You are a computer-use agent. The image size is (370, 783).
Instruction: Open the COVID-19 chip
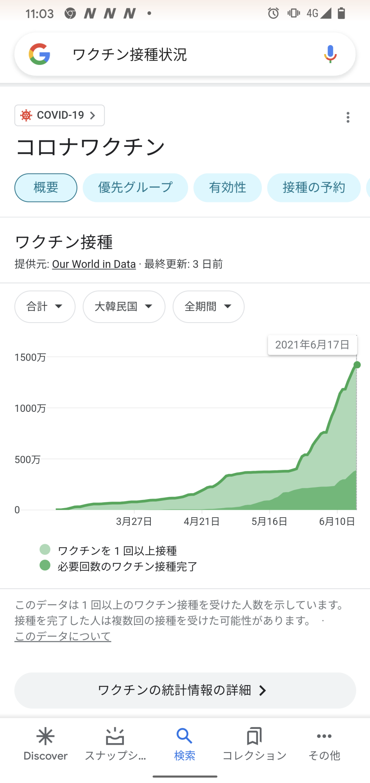tap(59, 115)
